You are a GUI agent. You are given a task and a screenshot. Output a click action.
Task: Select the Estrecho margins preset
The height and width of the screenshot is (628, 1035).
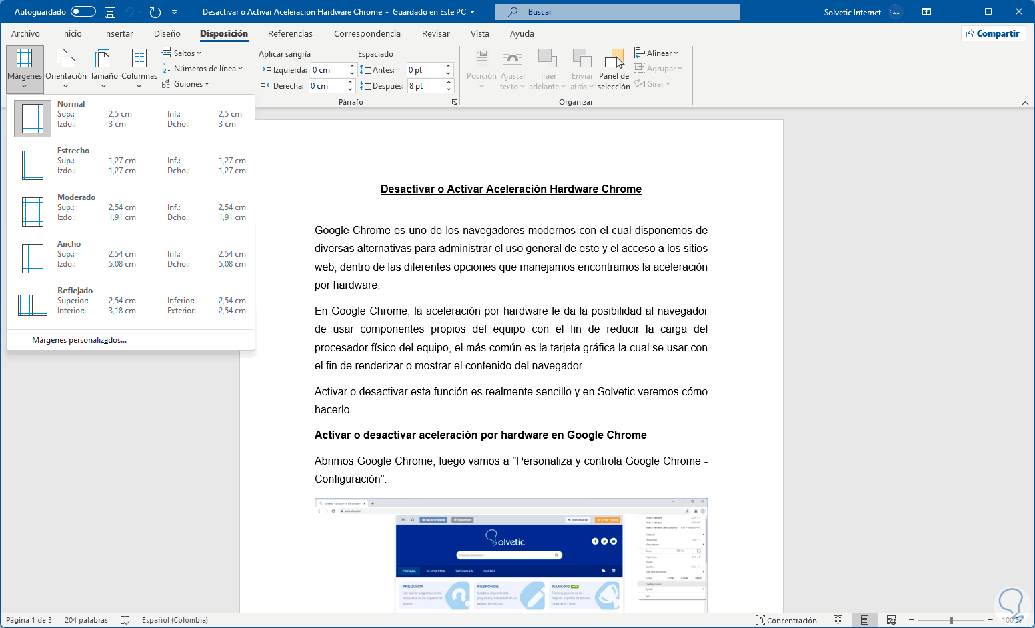131,165
